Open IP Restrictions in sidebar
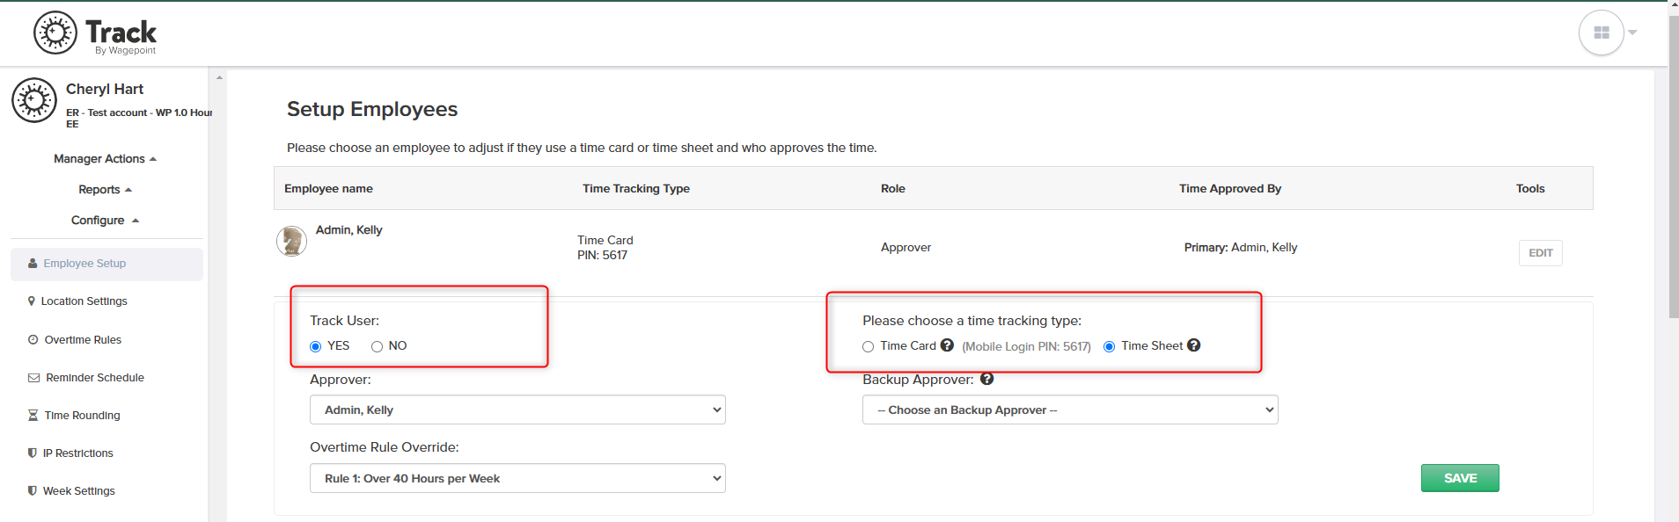 pos(77,453)
